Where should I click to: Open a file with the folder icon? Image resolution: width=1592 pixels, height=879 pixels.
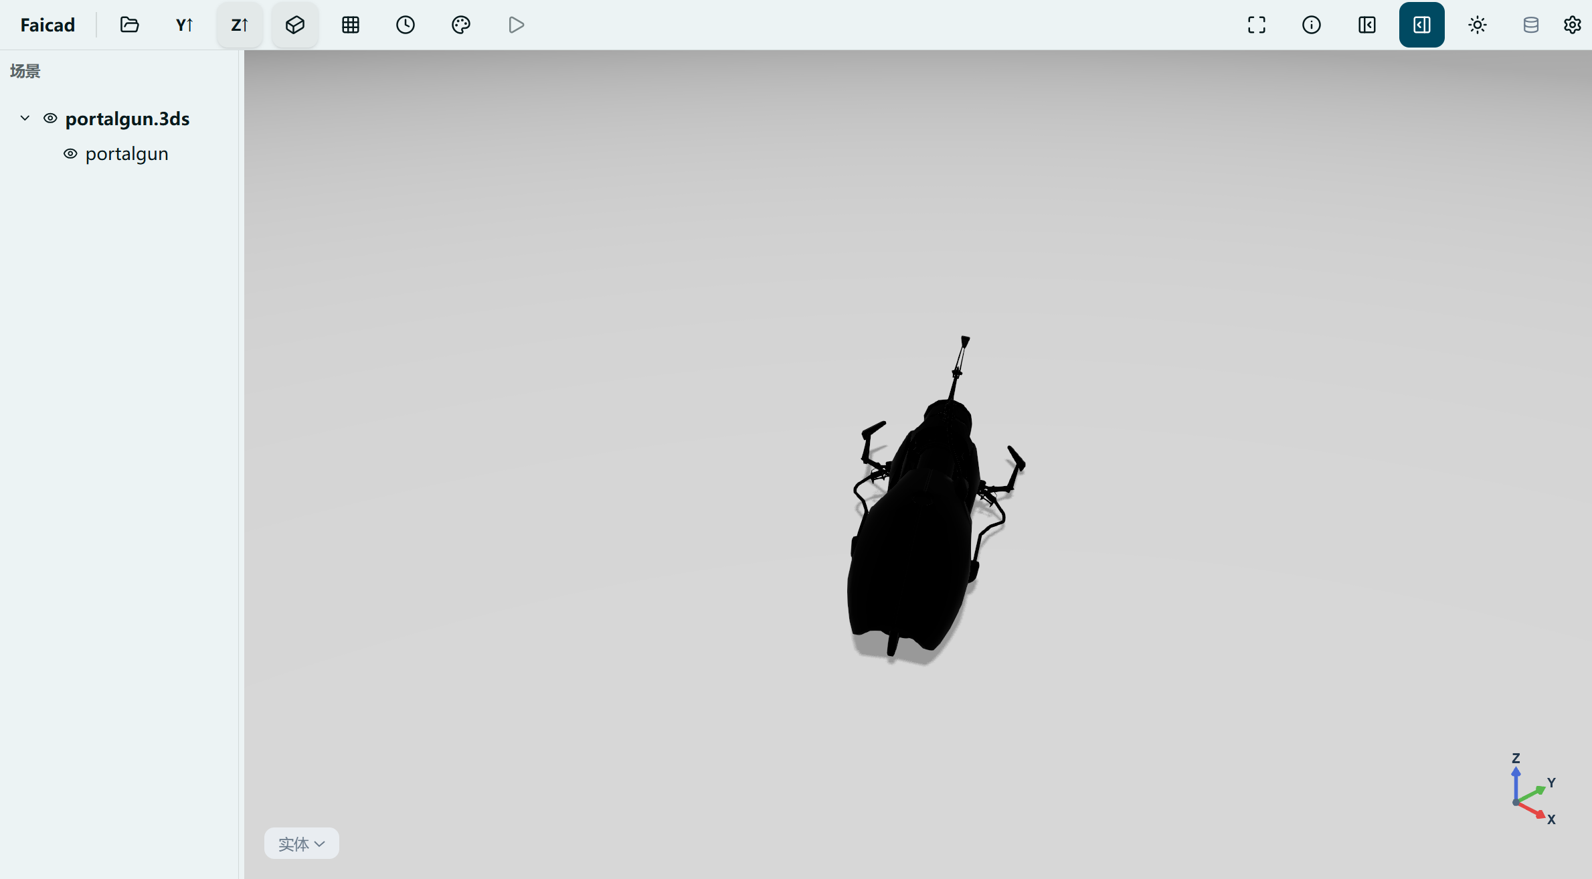[x=129, y=25]
